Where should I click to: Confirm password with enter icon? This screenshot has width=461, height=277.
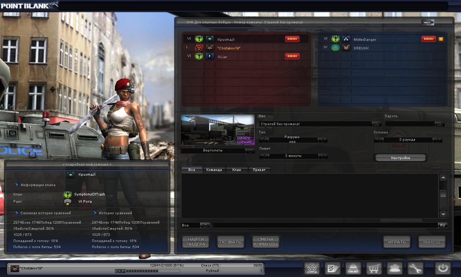click(x=439, y=124)
